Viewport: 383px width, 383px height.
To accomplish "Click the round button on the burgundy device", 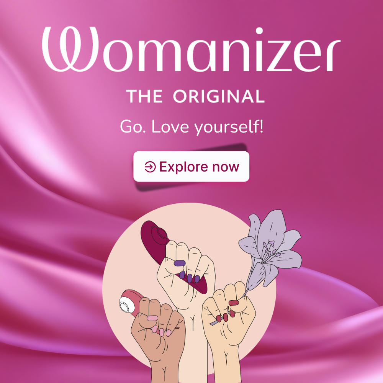I will point(161,233).
